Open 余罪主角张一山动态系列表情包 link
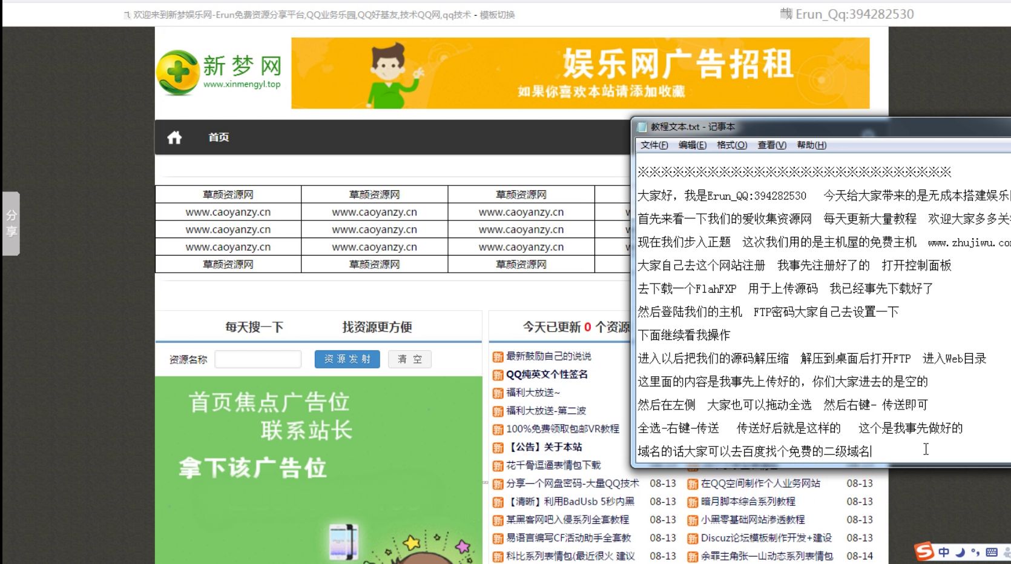The height and width of the screenshot is (564, 1011). coord(767,556)
